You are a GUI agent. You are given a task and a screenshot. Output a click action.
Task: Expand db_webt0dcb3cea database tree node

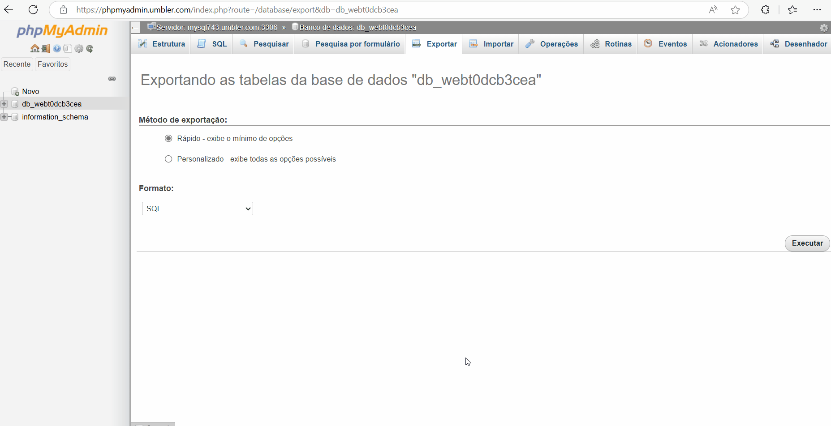[x=4, y=104]
